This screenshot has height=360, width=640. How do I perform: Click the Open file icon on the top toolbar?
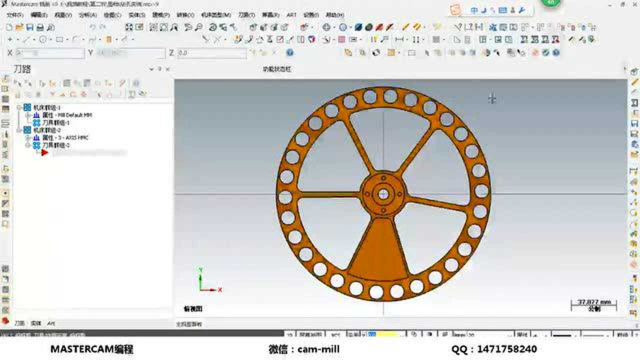coord(19,27)
